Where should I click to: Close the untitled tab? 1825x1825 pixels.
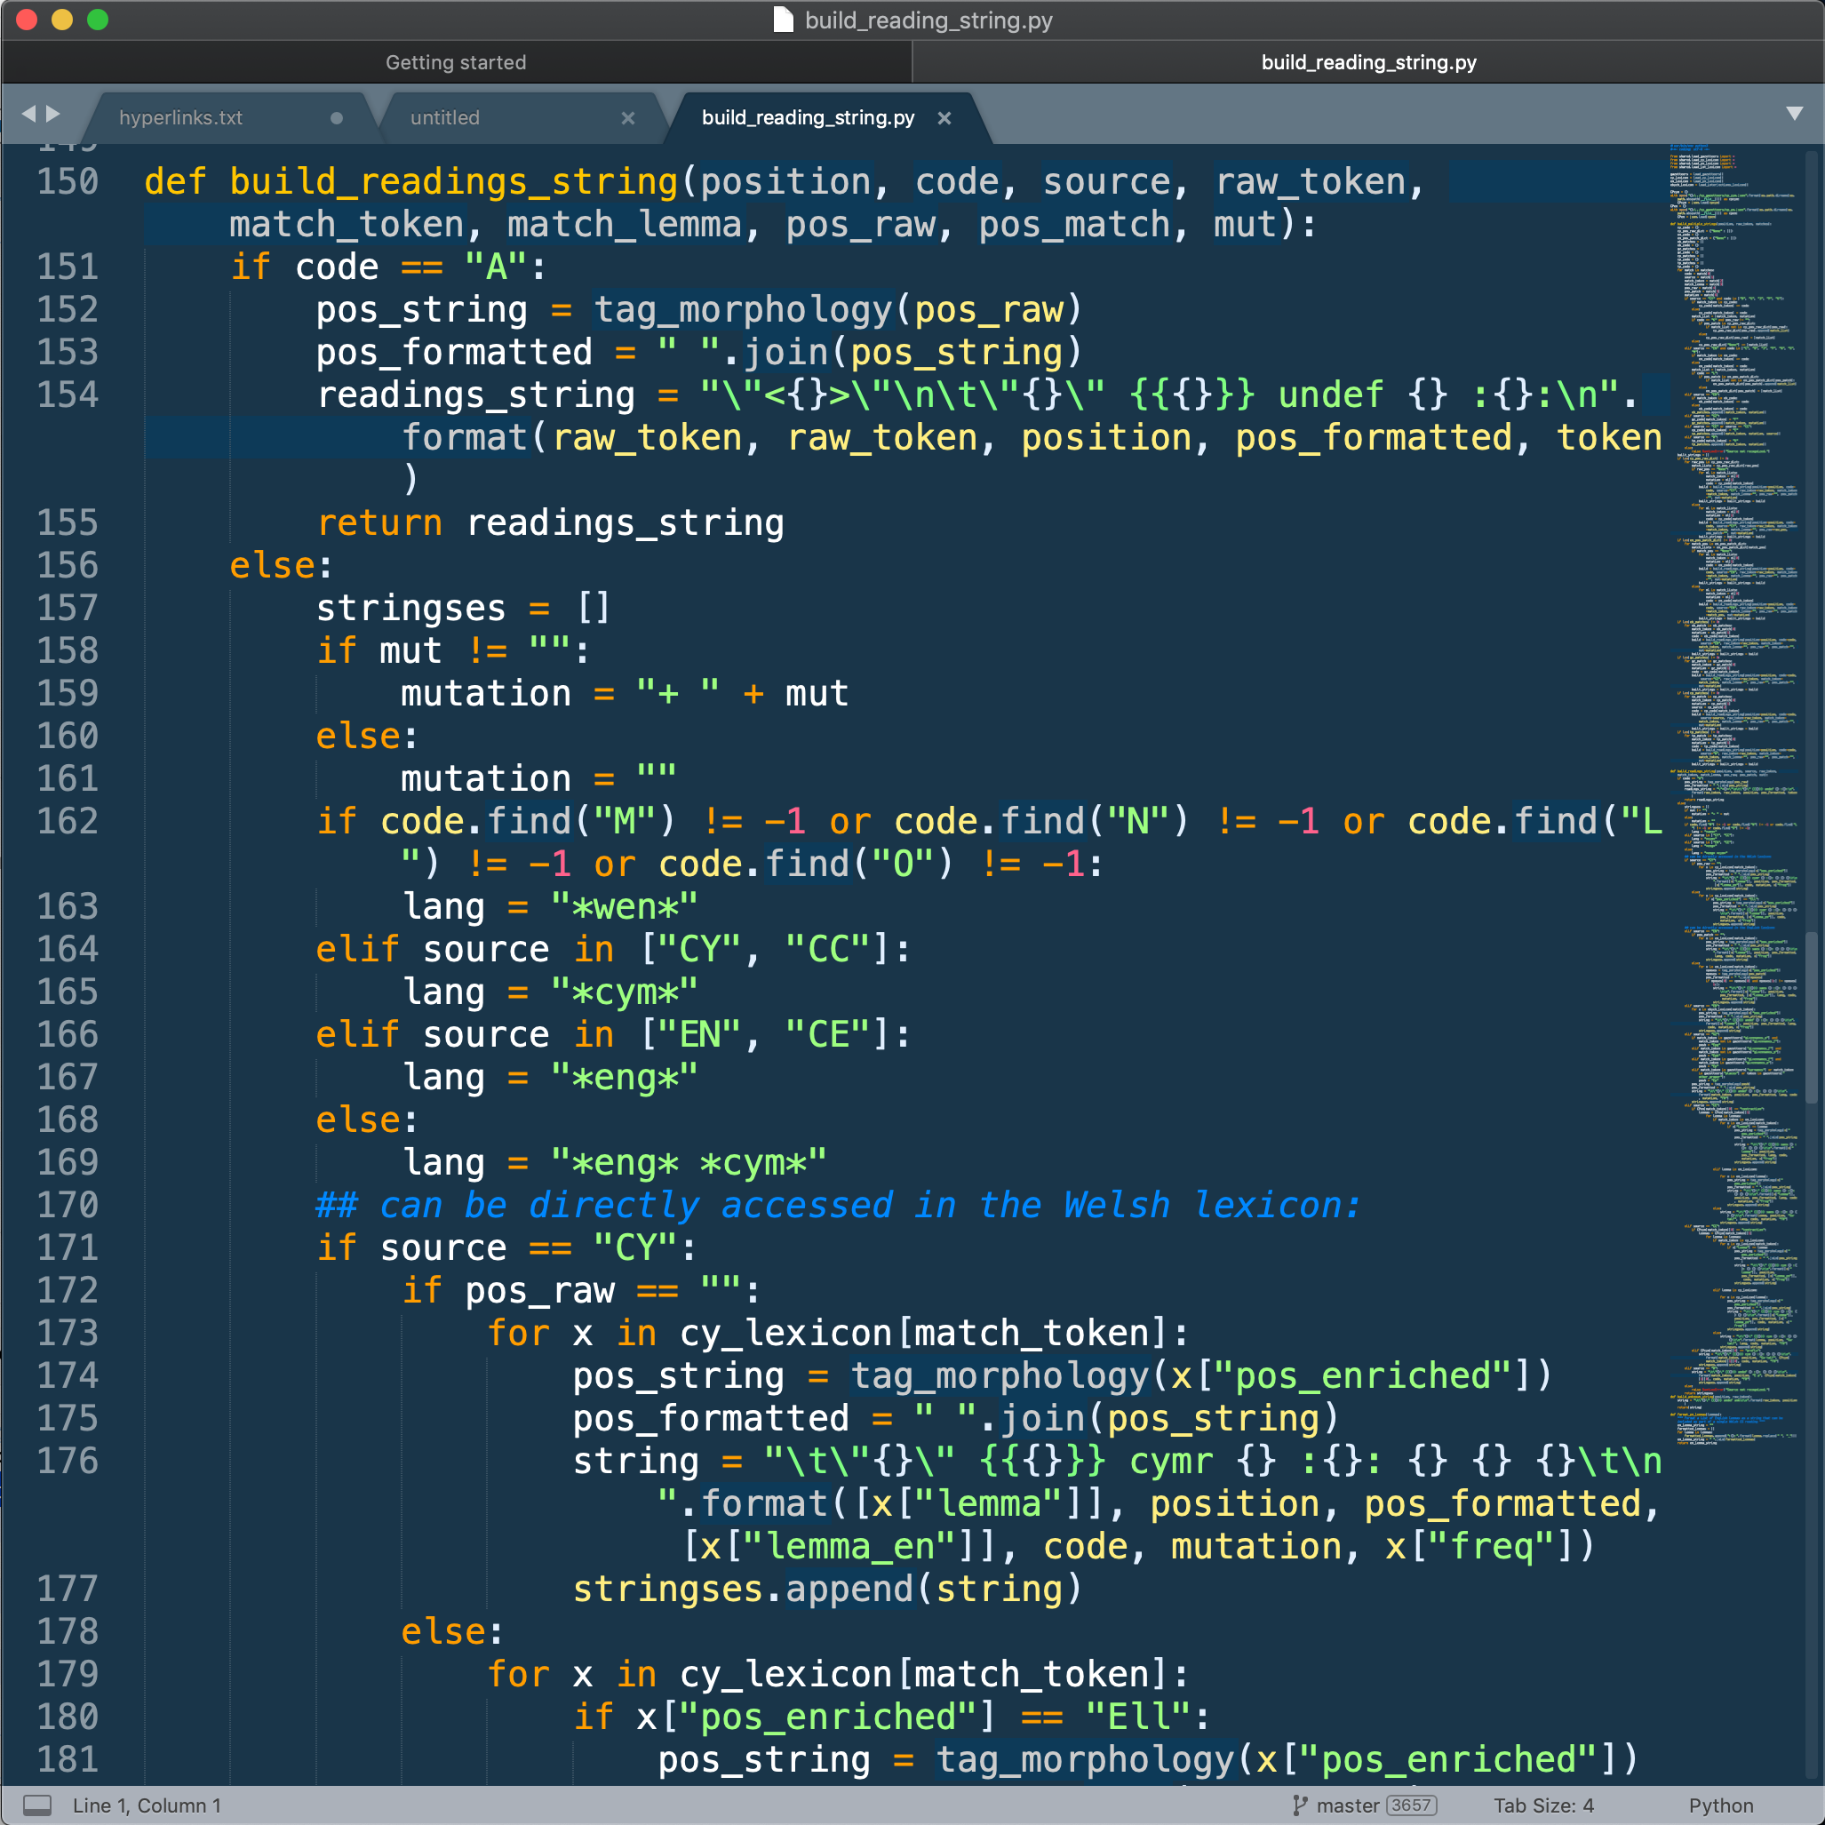pos(627,118)
